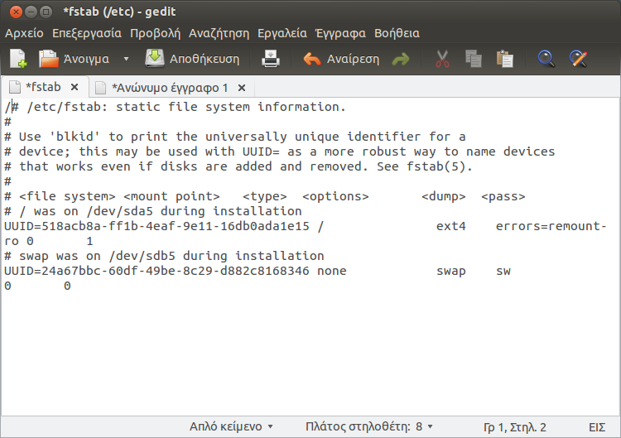Click the Print icon in toolbar
The image size is (621, 438).
click(271, 59)
